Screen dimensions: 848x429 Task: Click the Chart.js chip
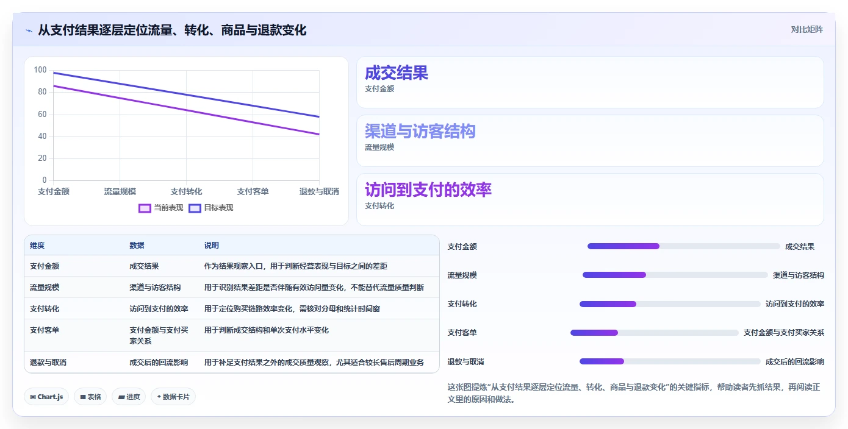click(x=47, y=397)
